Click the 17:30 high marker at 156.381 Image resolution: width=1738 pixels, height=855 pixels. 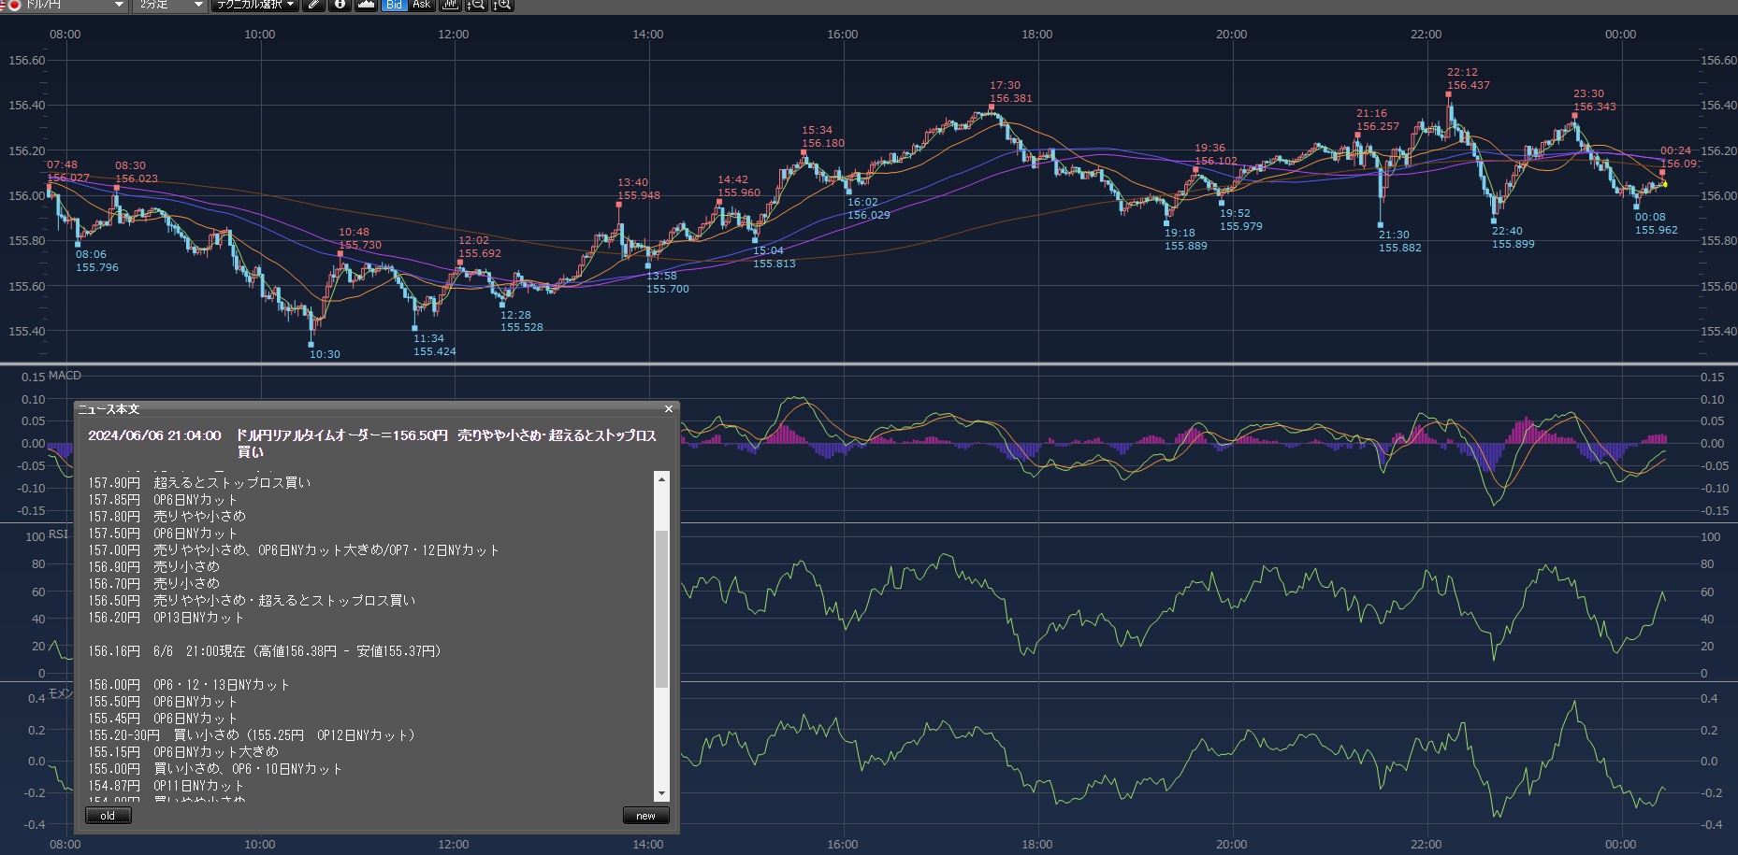point(992,107)
